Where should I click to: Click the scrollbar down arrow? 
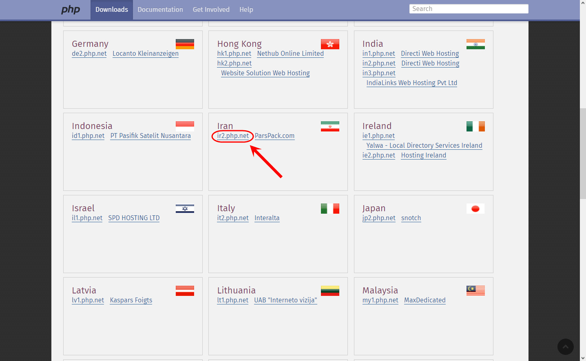point(583,358)
